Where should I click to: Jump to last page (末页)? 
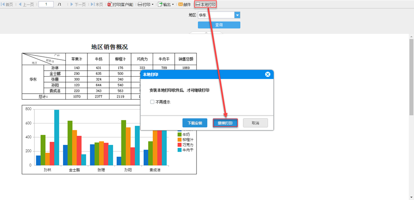(x=97, y=5)
